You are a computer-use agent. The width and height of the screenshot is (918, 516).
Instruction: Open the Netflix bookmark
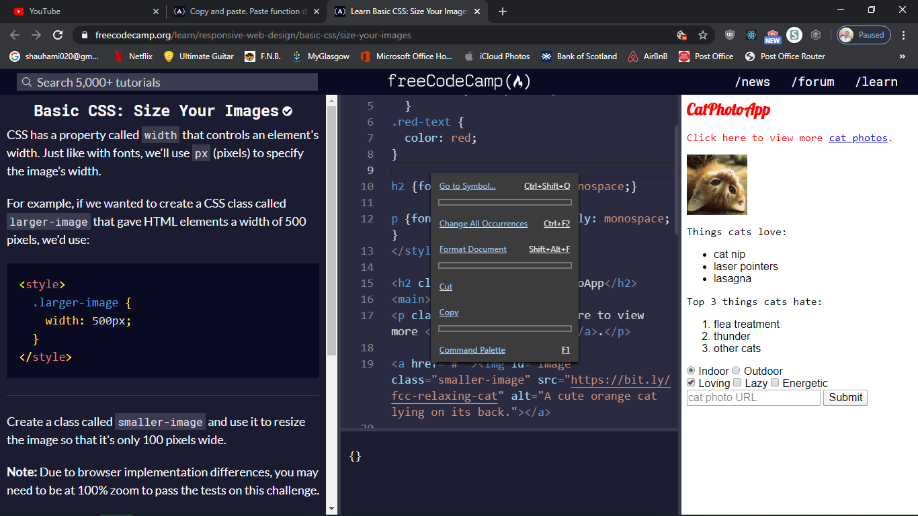(x=132, y=56)
